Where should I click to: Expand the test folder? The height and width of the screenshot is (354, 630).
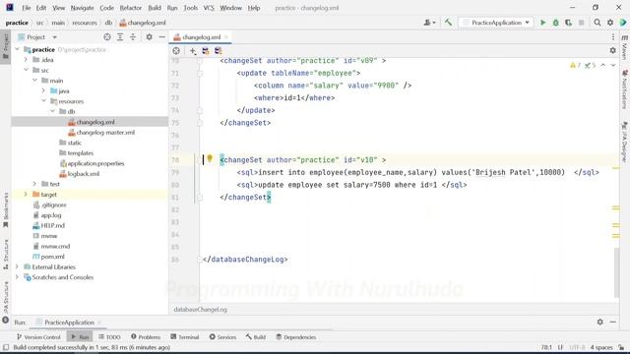click(x=35, y=184)
